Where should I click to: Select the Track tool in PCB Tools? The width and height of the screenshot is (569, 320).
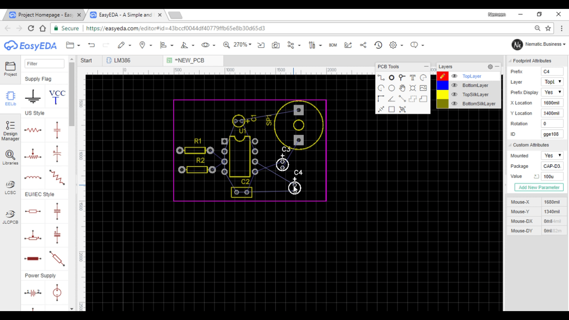tap(381, 77)
